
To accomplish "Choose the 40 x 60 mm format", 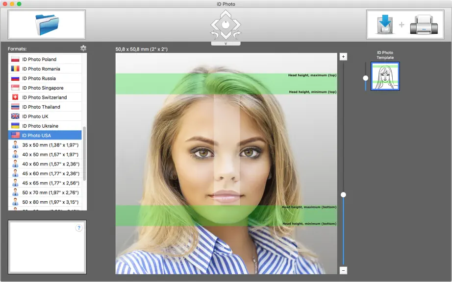I will 45,164.
